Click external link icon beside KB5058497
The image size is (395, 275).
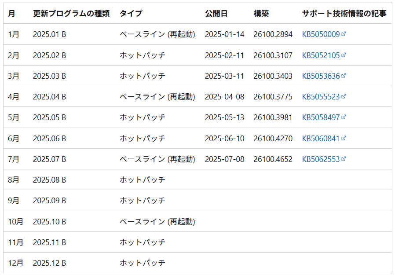pyautogui.click(x=344, y=117)
